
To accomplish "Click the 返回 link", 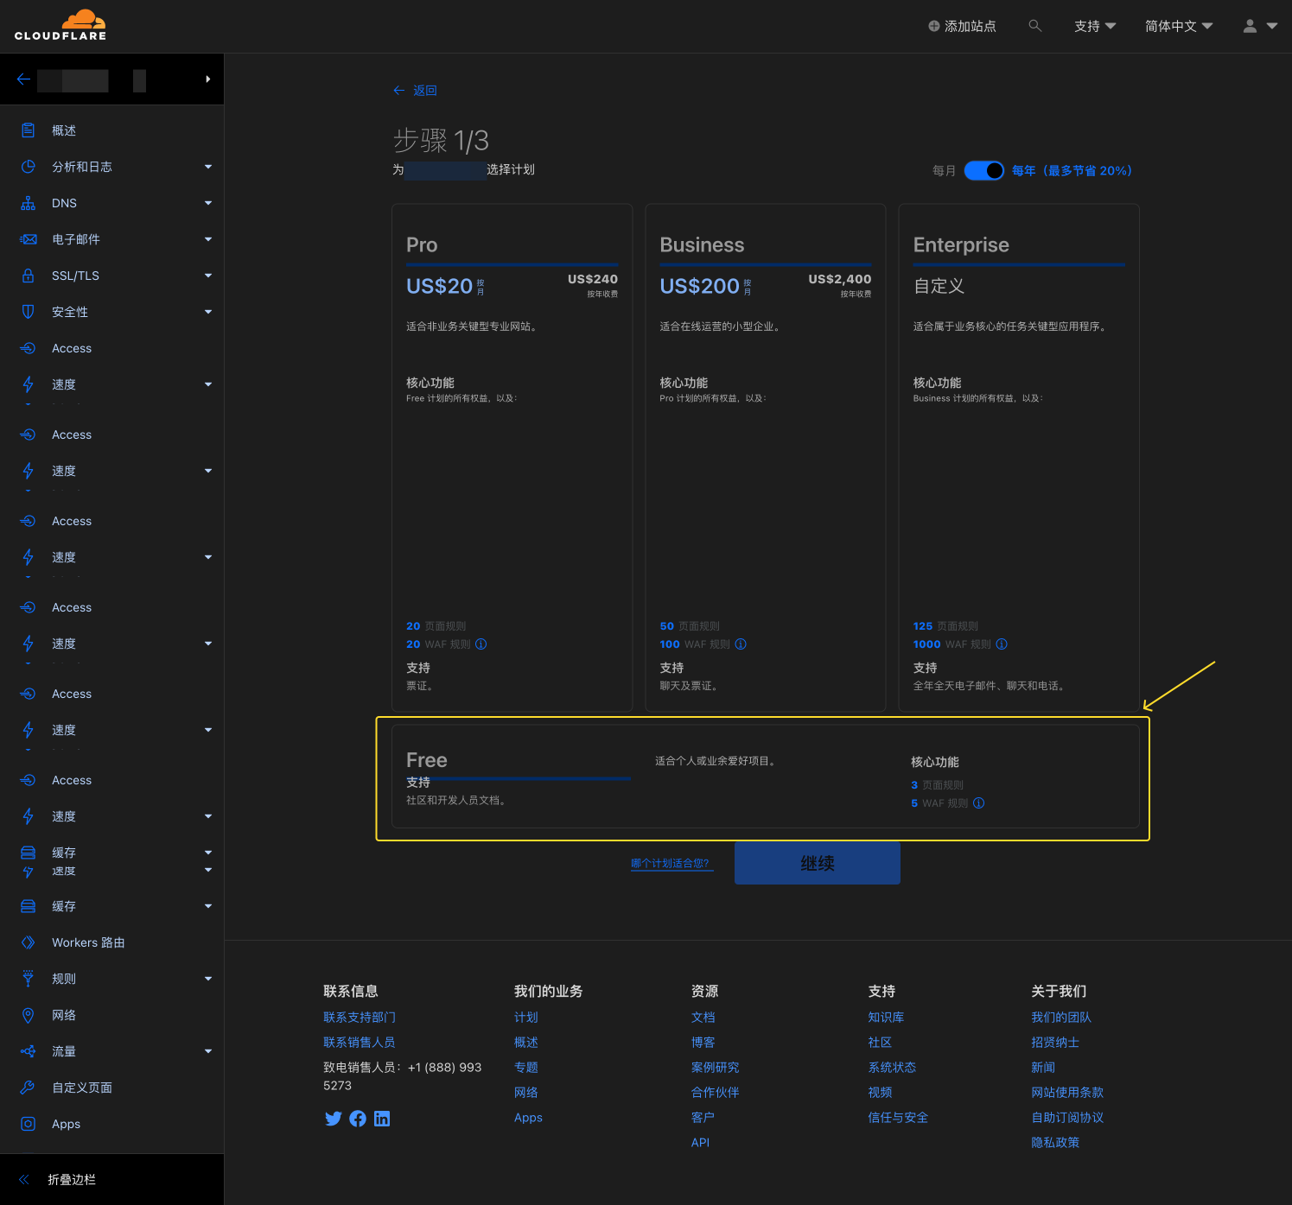I will click(x=415, y=91).
